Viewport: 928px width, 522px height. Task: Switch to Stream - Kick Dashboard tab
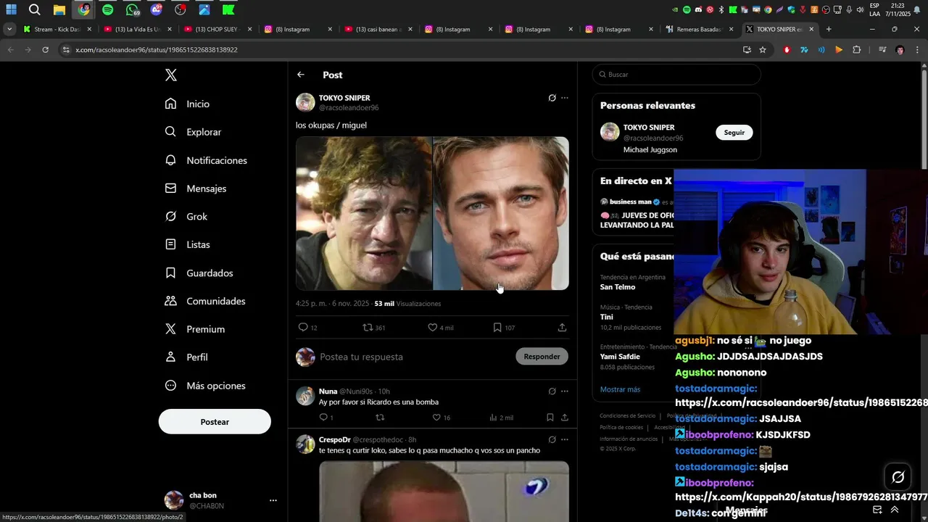point(57,30)
